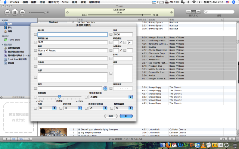Image resolution: width=239 pixels, height=149 pixels.
Task: Click the Cancel button in dialog
Action: pos(111,116)
